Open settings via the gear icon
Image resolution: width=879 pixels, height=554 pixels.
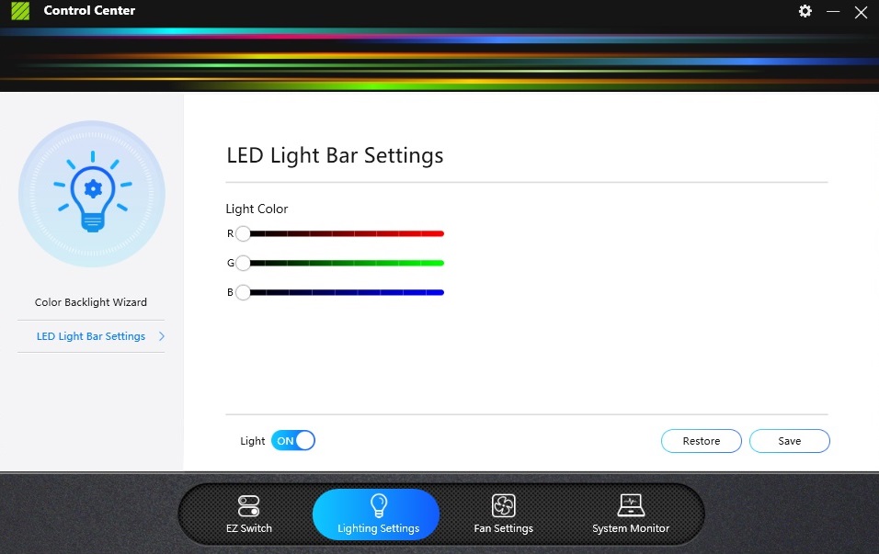click(805, 11)
